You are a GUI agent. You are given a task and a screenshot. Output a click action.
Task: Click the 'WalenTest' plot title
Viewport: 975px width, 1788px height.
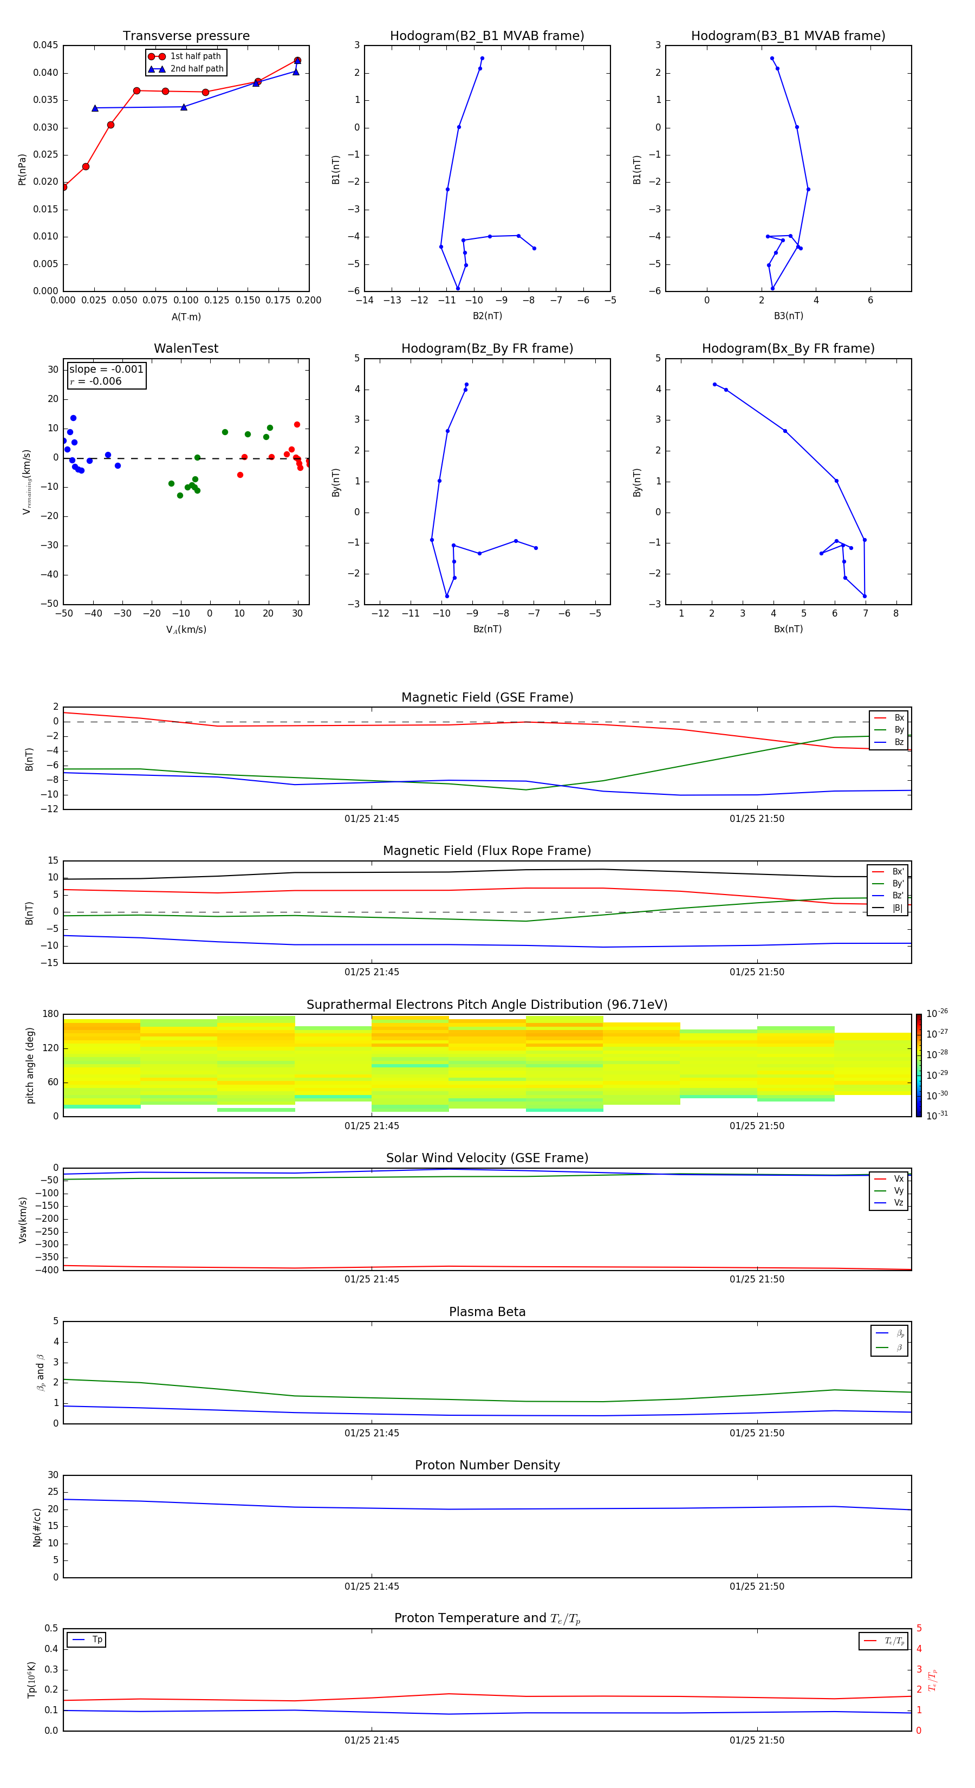point(186,348)
